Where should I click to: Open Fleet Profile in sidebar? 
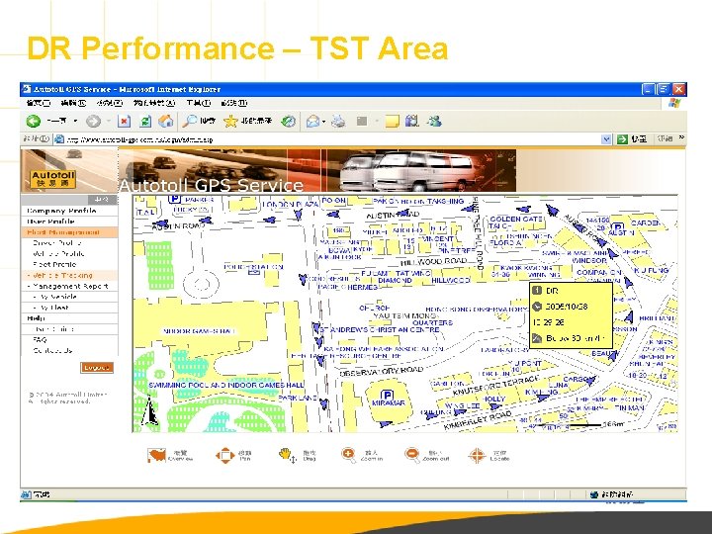[54, 264]
